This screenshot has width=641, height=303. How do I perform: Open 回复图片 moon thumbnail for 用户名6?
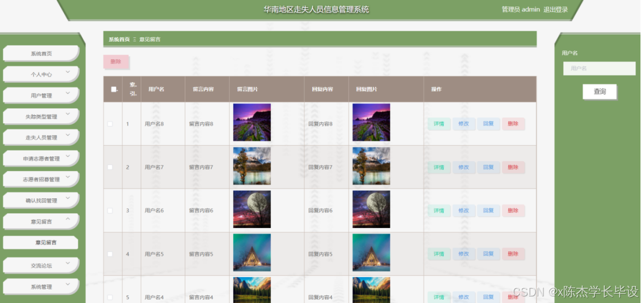click(x=371, y=209)
